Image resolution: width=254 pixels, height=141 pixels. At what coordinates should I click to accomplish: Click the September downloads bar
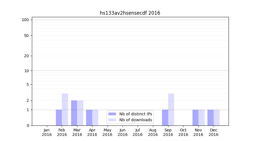[171, 109]
